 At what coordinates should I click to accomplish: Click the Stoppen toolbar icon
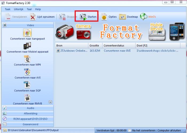tap(62, 17)
